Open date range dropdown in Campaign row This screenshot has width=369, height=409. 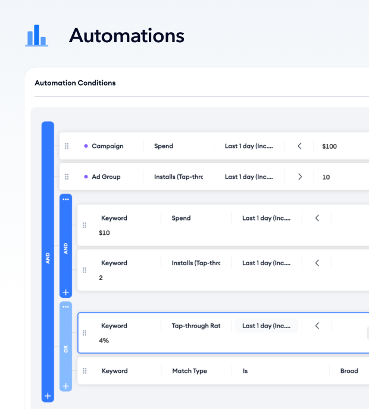point(249,146)
